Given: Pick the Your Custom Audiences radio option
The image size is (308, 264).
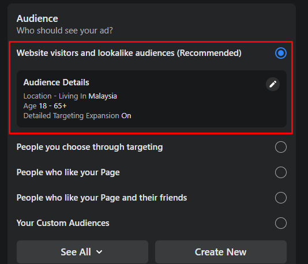Looking at the screenshot, I should coord(281,223).
